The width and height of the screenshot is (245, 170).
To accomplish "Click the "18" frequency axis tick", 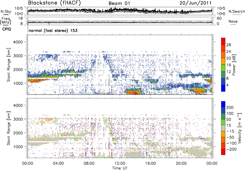I will [x=21, y=18].
